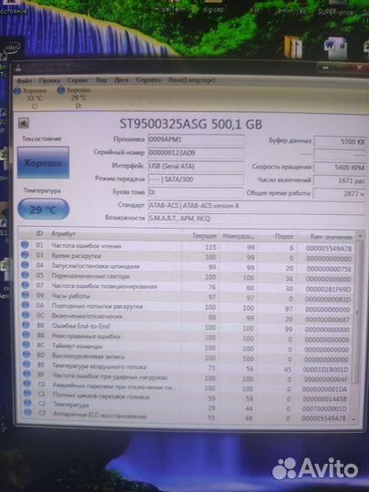This screenshot has height=492, width=369.
Task: Click the Число включений value 1671
Action: tap(340, 180)
